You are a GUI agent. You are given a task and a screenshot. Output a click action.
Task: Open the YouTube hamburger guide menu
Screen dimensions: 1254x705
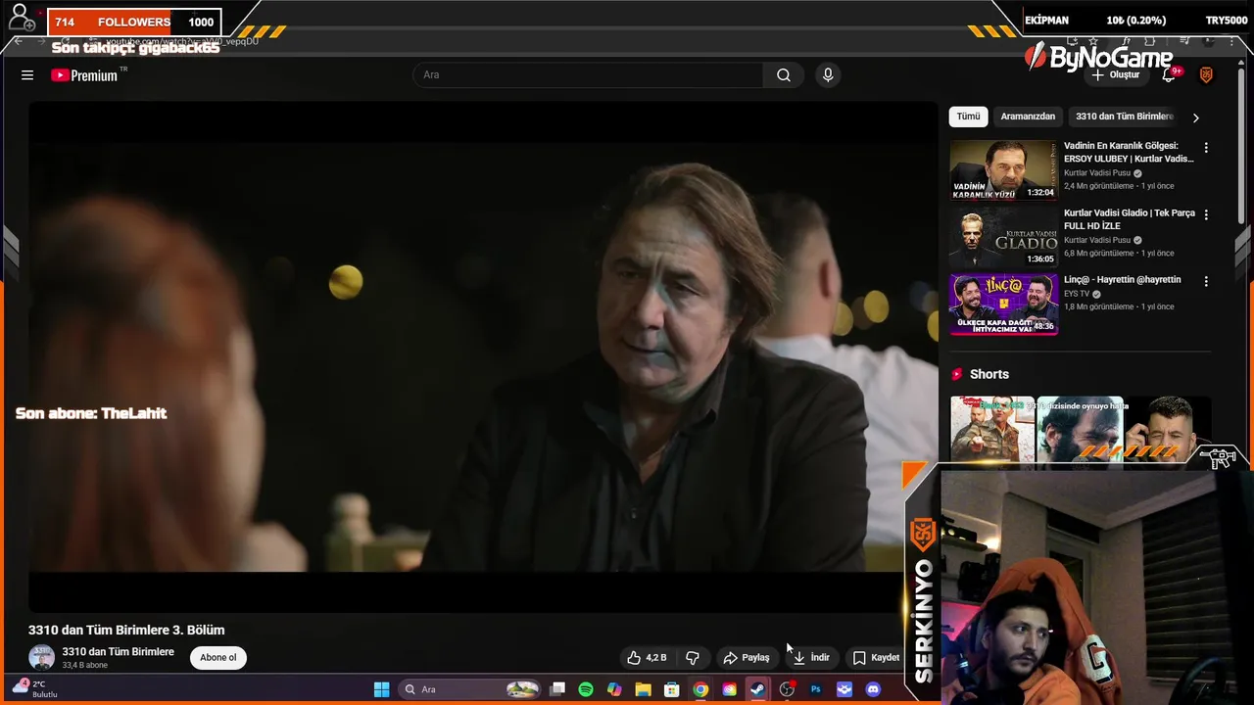click(27, 75)
